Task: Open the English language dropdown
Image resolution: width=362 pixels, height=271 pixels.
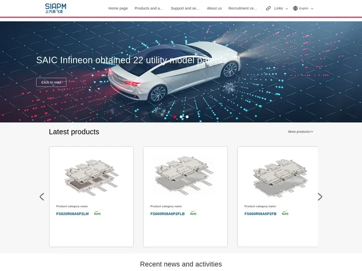Action: coord(303,9)
